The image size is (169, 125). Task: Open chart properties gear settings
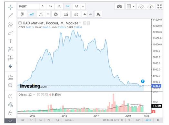[56, 14]
